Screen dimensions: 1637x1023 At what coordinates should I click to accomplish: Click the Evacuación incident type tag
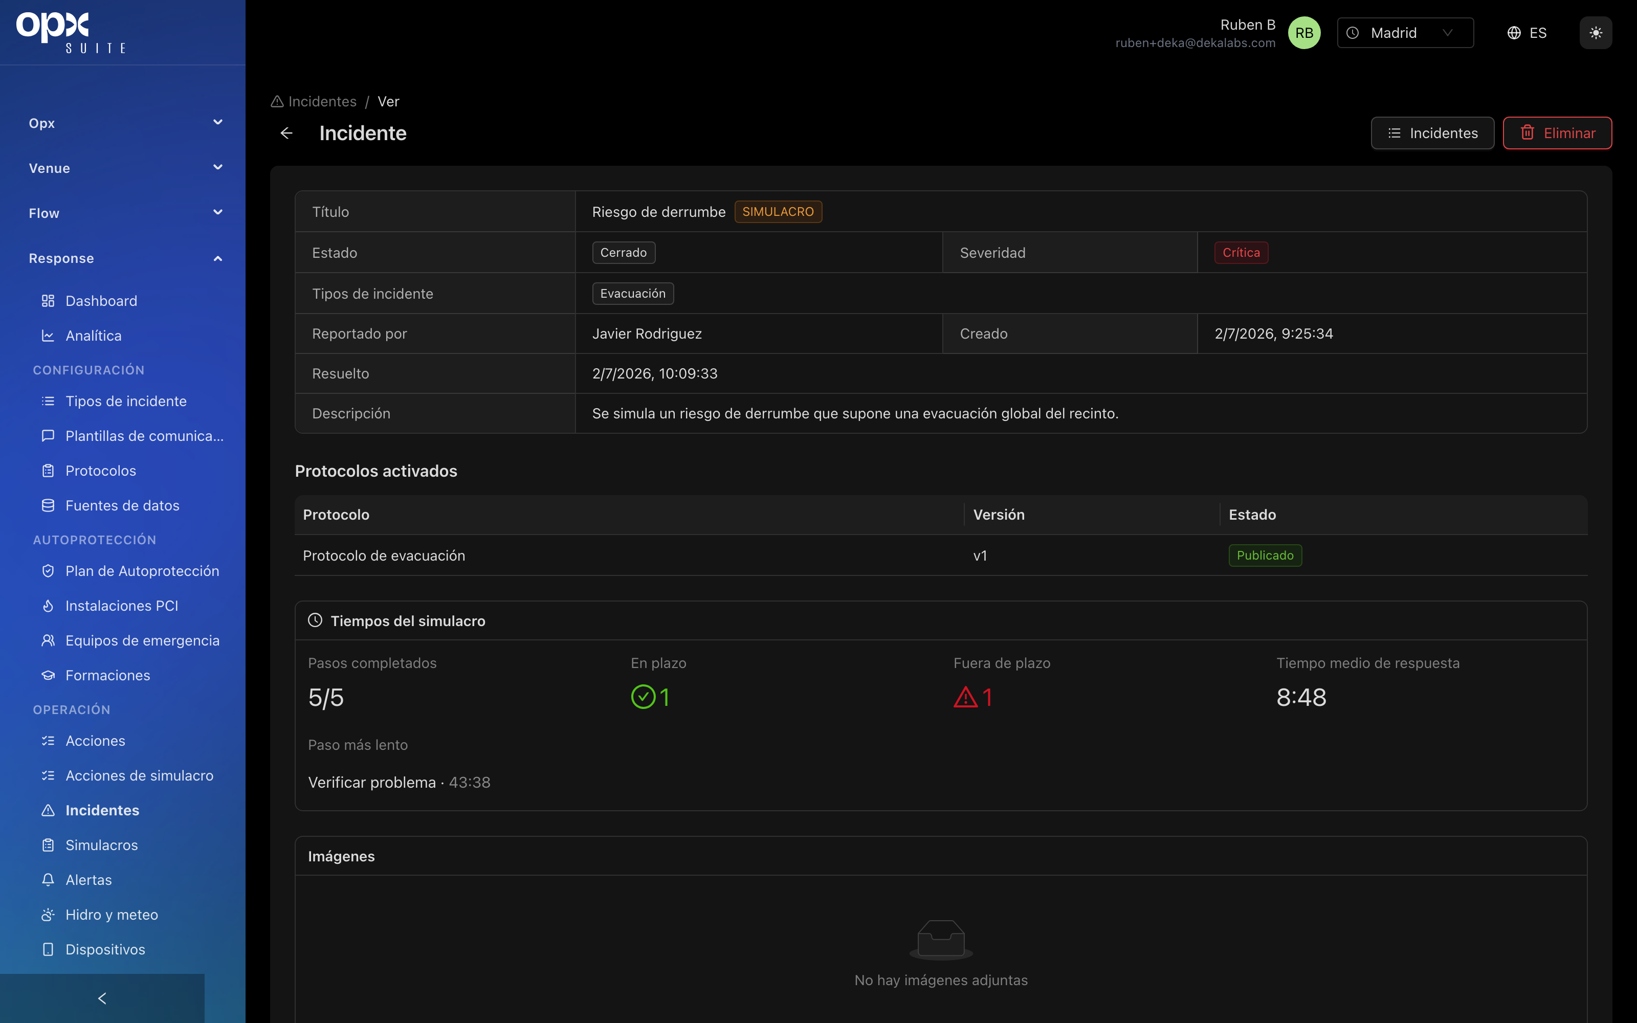[632, 294]
